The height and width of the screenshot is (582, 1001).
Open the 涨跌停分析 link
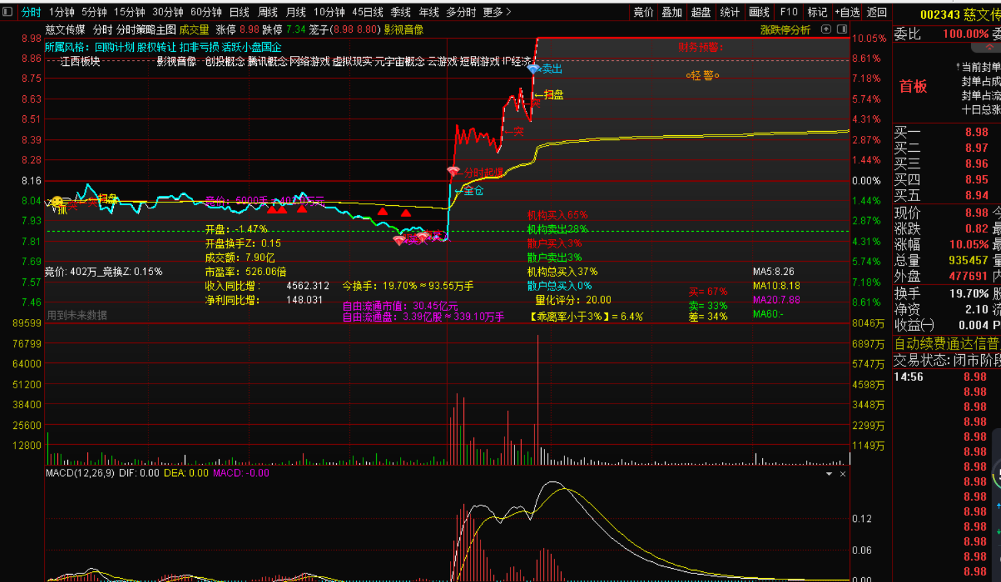click(785, 30)
